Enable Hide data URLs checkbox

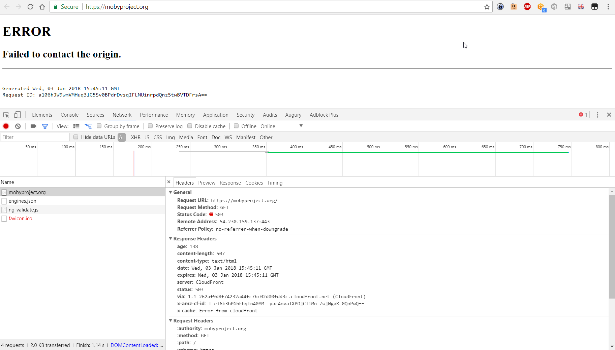click(x=76, y=137)
